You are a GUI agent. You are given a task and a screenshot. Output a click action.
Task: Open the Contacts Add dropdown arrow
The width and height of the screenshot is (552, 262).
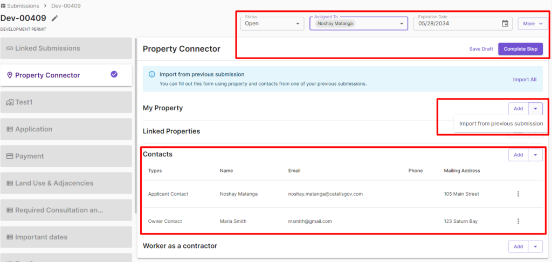tap(535, 155)
